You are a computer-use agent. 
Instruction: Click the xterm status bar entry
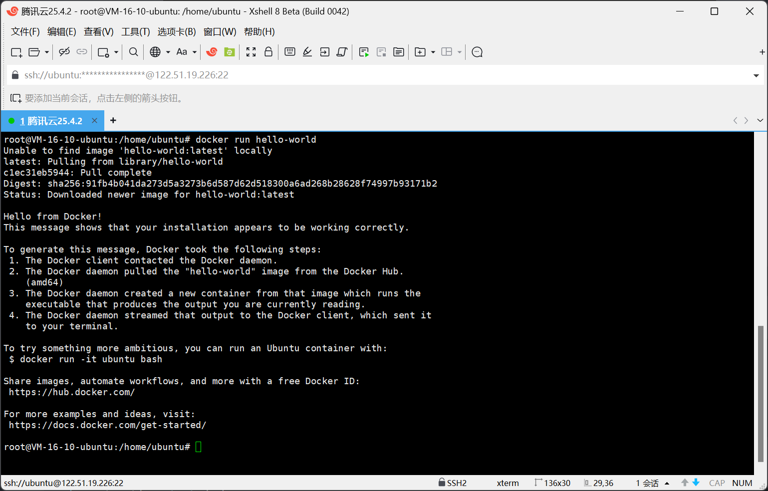pyautogui.click(x=508, y=483)
